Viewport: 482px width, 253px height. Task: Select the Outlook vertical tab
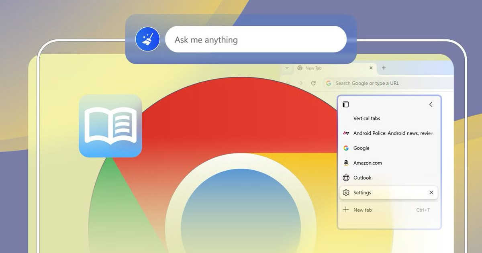click(x=362, y=178)
